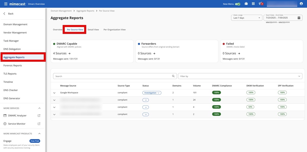Open DNS Delegation in sidebar
Image resolution: width=307 pixels, height=152 pixels.
[x=12, y=49]
